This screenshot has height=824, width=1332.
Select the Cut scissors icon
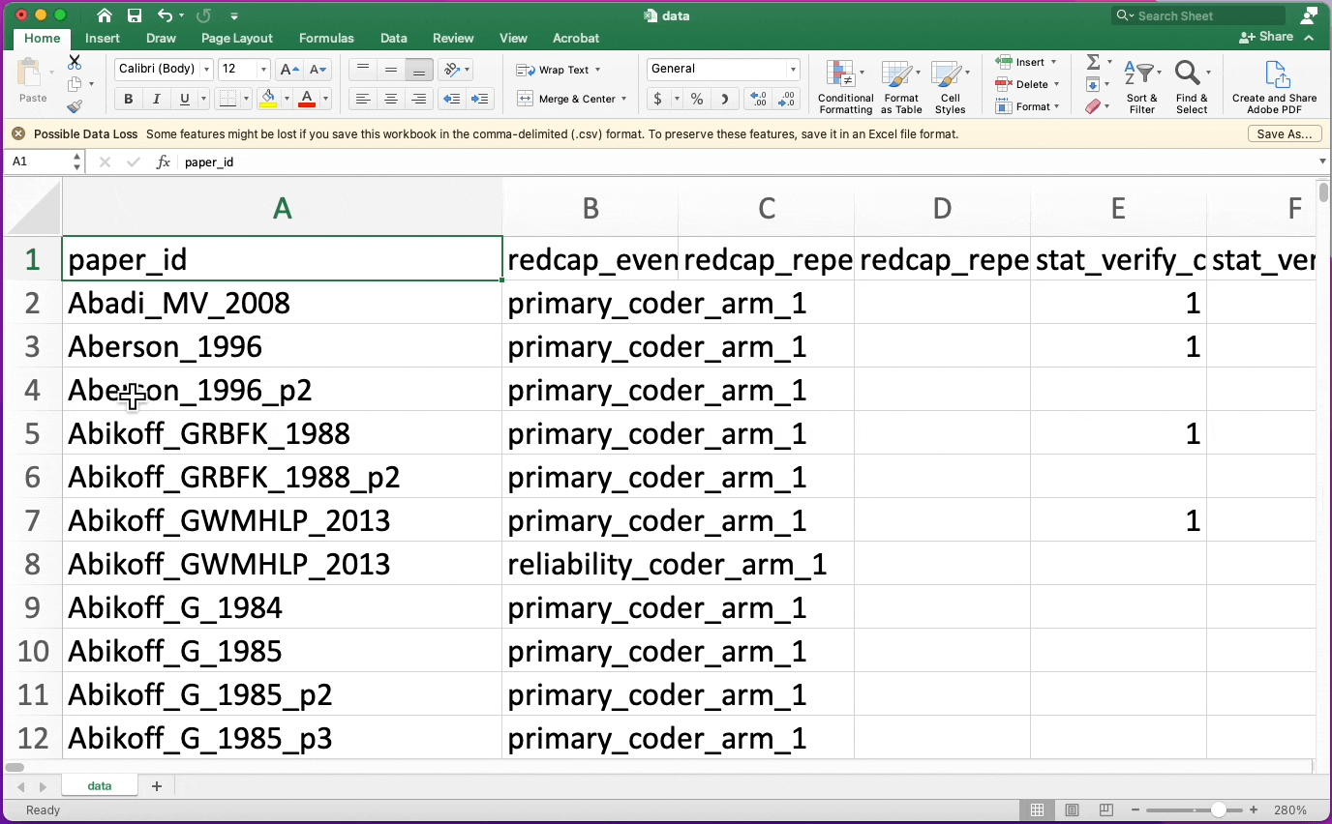point(75,62)
